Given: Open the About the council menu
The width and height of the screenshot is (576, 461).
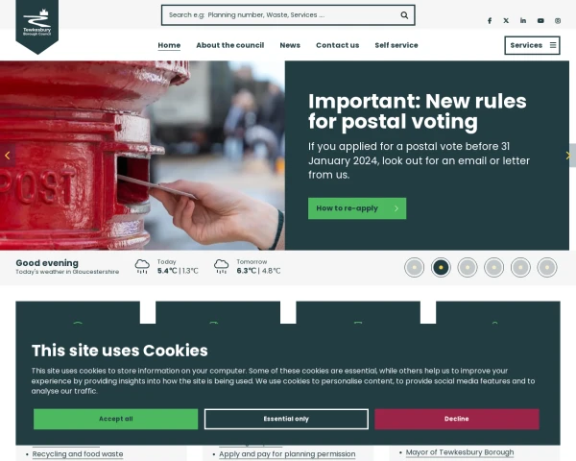Looking at the screenshot, I should (230, 45).
